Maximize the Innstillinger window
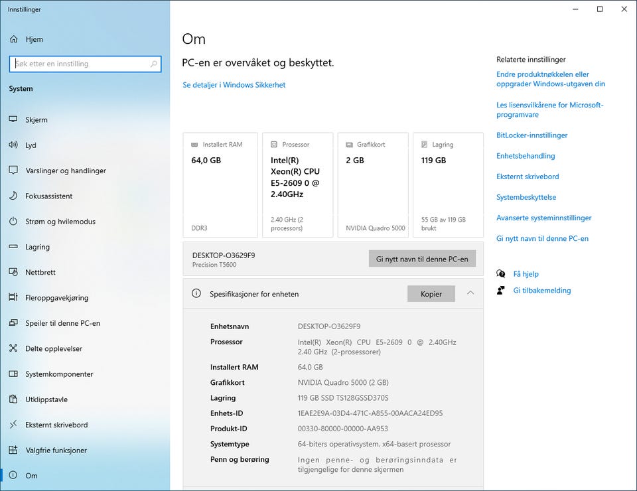This screenshot has width=637, height=491. pos(600,9)
